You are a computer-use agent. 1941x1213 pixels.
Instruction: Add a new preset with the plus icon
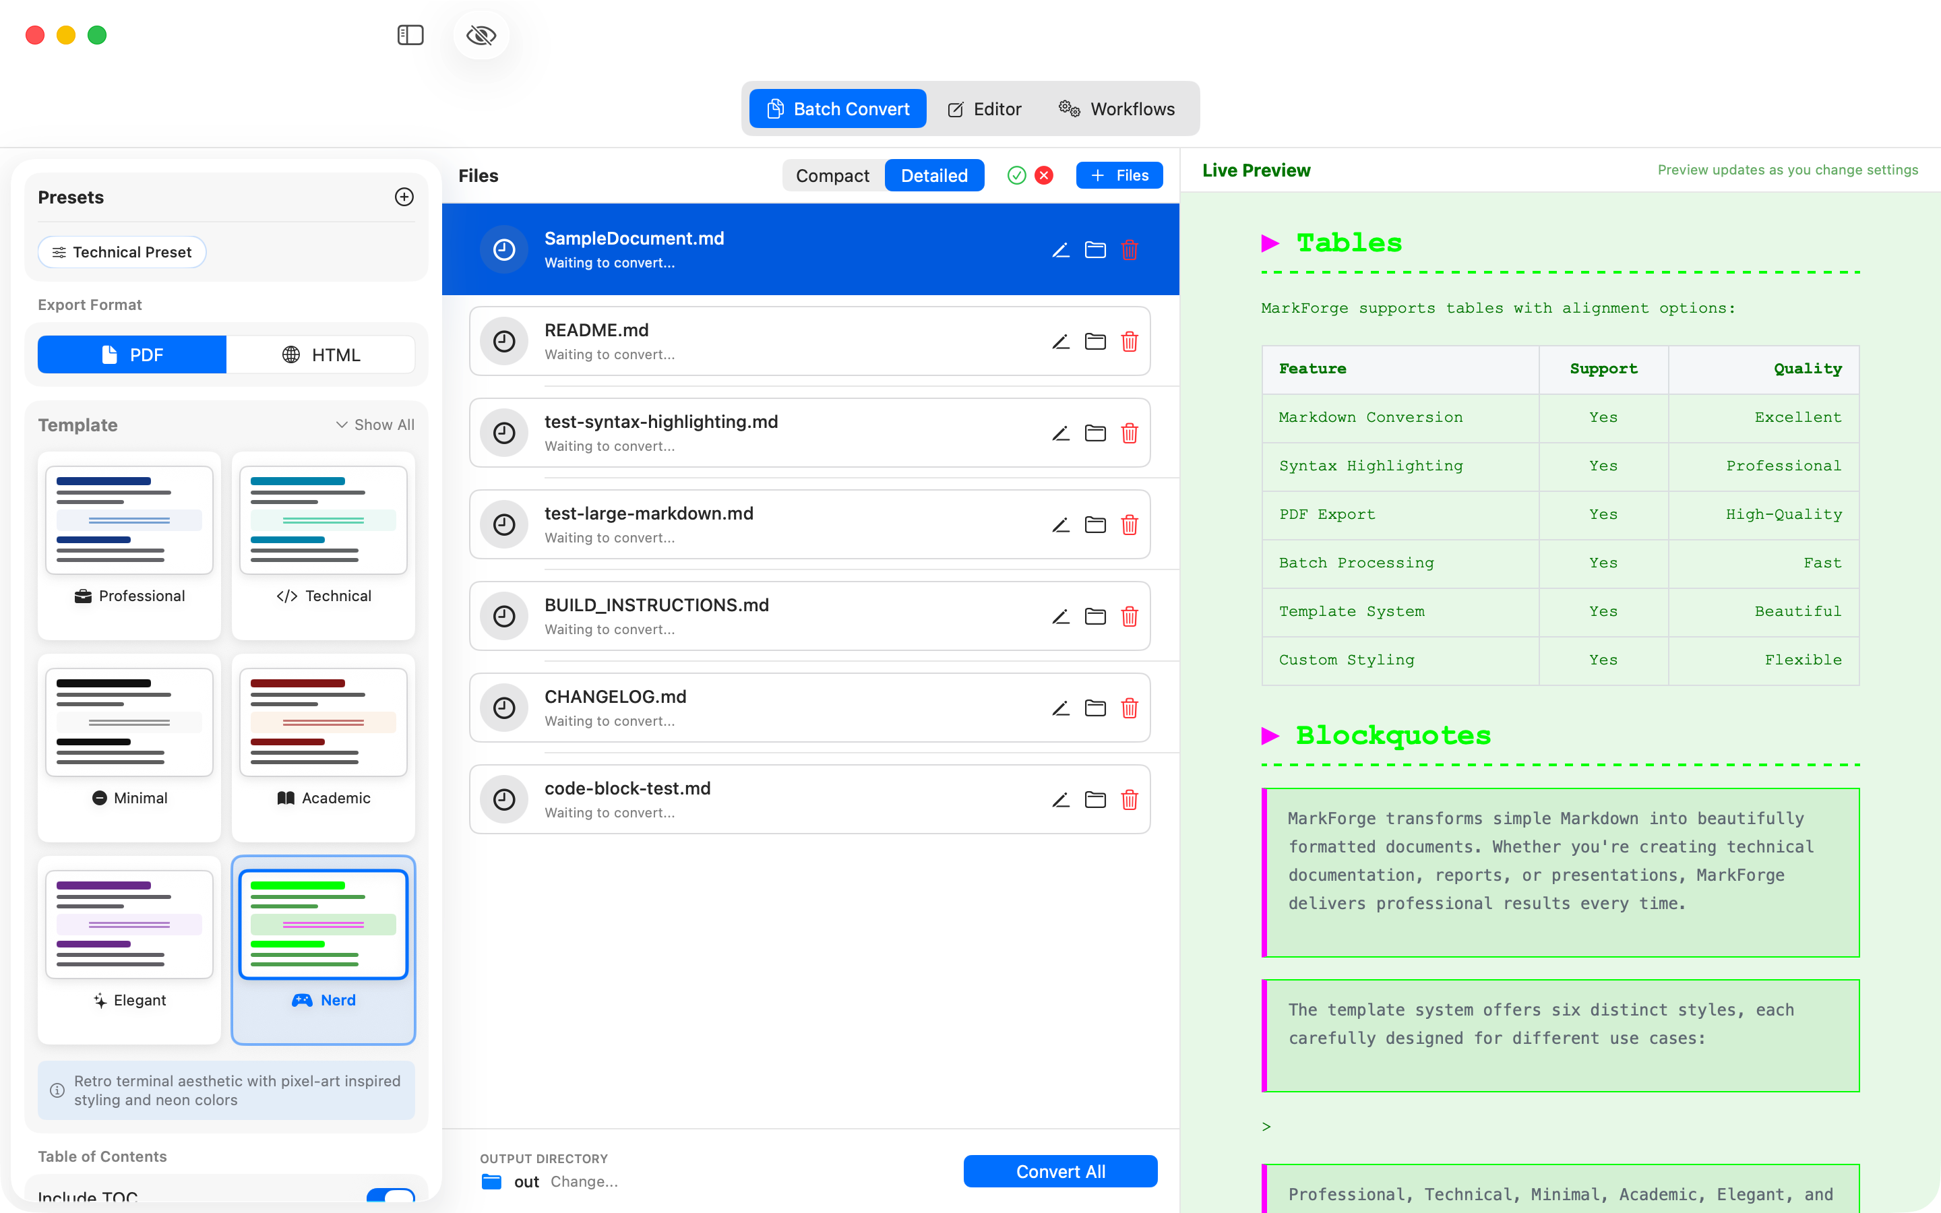click(404, 197)
